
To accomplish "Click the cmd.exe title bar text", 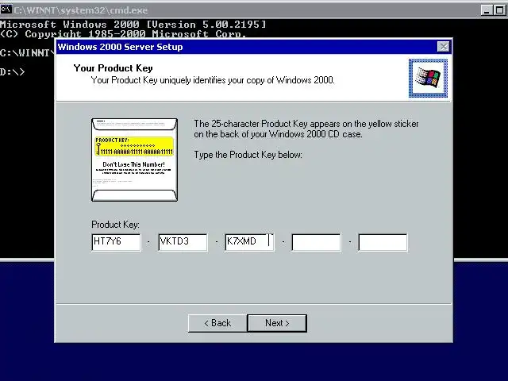I will (x=80, y=10).
